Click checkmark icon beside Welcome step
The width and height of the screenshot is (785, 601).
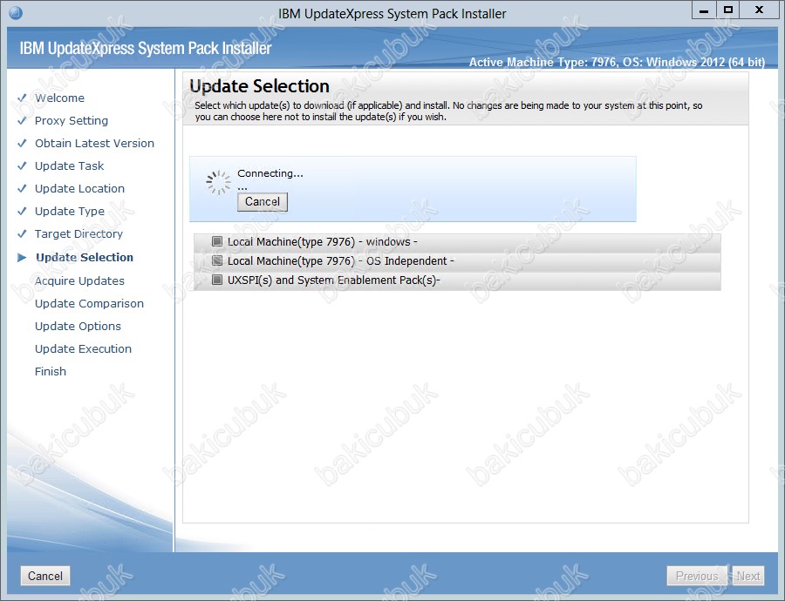pyautogui.click(x=22, y=98)
